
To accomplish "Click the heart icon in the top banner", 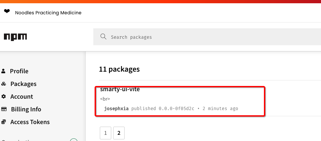I will [7, 11].
